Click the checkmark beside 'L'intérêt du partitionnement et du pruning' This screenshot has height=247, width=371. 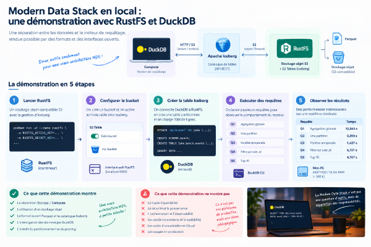(x=12, y=229)
